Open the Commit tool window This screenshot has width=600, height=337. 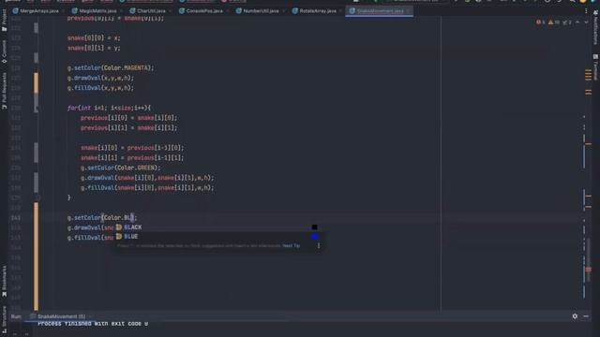tap(4, 51)
